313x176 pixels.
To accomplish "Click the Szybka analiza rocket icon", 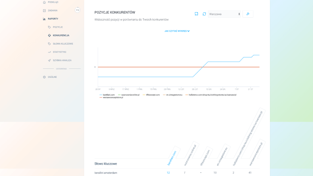I will (x=49, y=60).
